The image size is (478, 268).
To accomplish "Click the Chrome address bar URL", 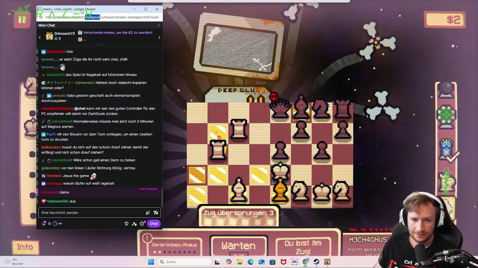I will (x=103, y=17).
